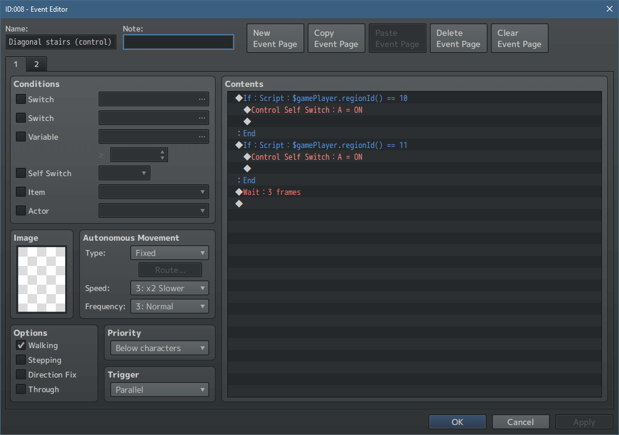This screenshot has height=435, width=619.
Task: Open the Variable selection '...' button
Action: point(203,136)
